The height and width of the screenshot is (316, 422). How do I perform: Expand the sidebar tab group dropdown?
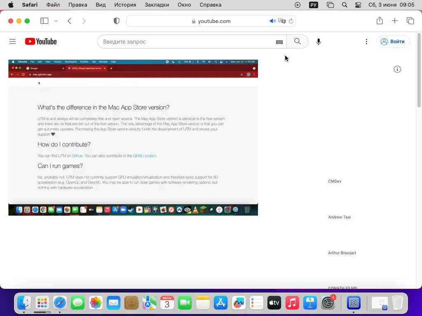click(56, 21)
